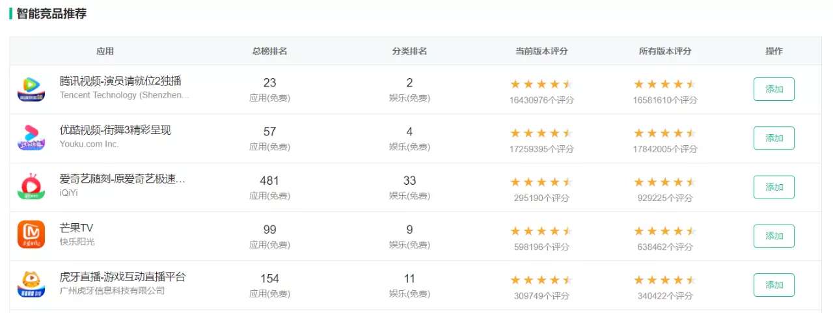Click 腾讯视频 current version star rating
The height and width of the screenshot is (313, 833).
tap(541, 84)
